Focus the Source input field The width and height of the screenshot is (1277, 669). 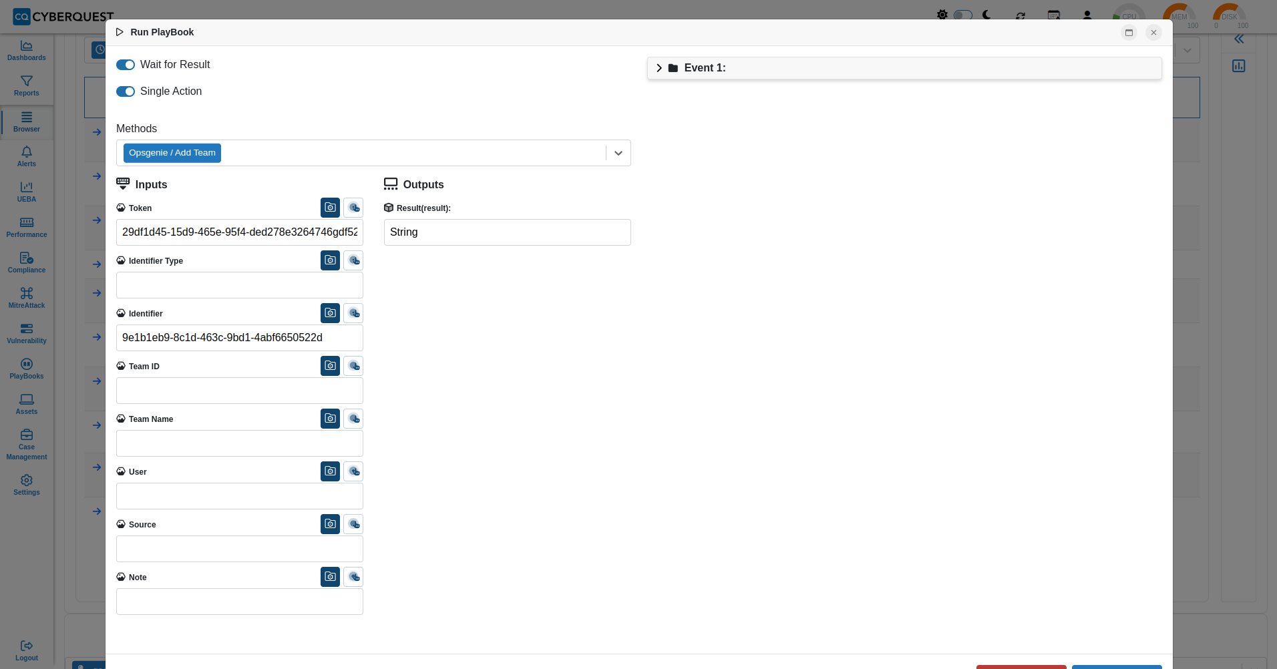(240, 549)
